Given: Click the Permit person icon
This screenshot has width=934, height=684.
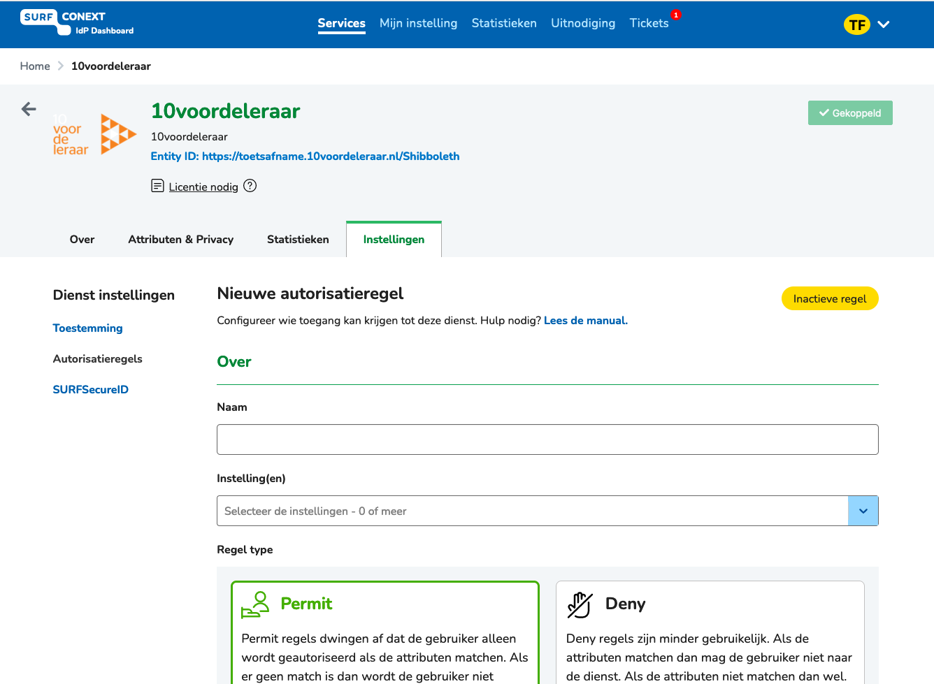Looking at the screenshot, I should tap(255, 604).
